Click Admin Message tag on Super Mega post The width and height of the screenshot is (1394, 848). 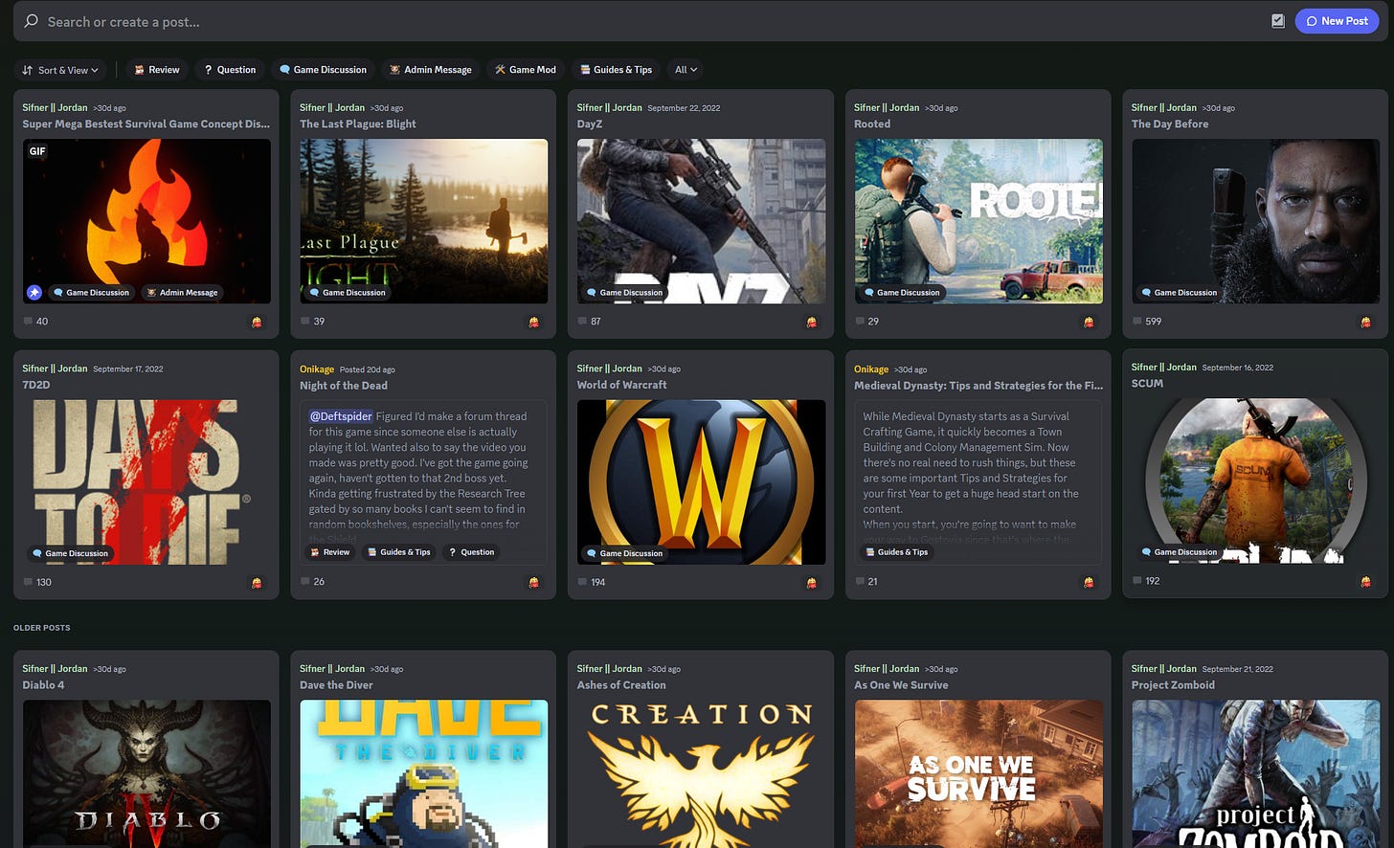tap(182, 292)
